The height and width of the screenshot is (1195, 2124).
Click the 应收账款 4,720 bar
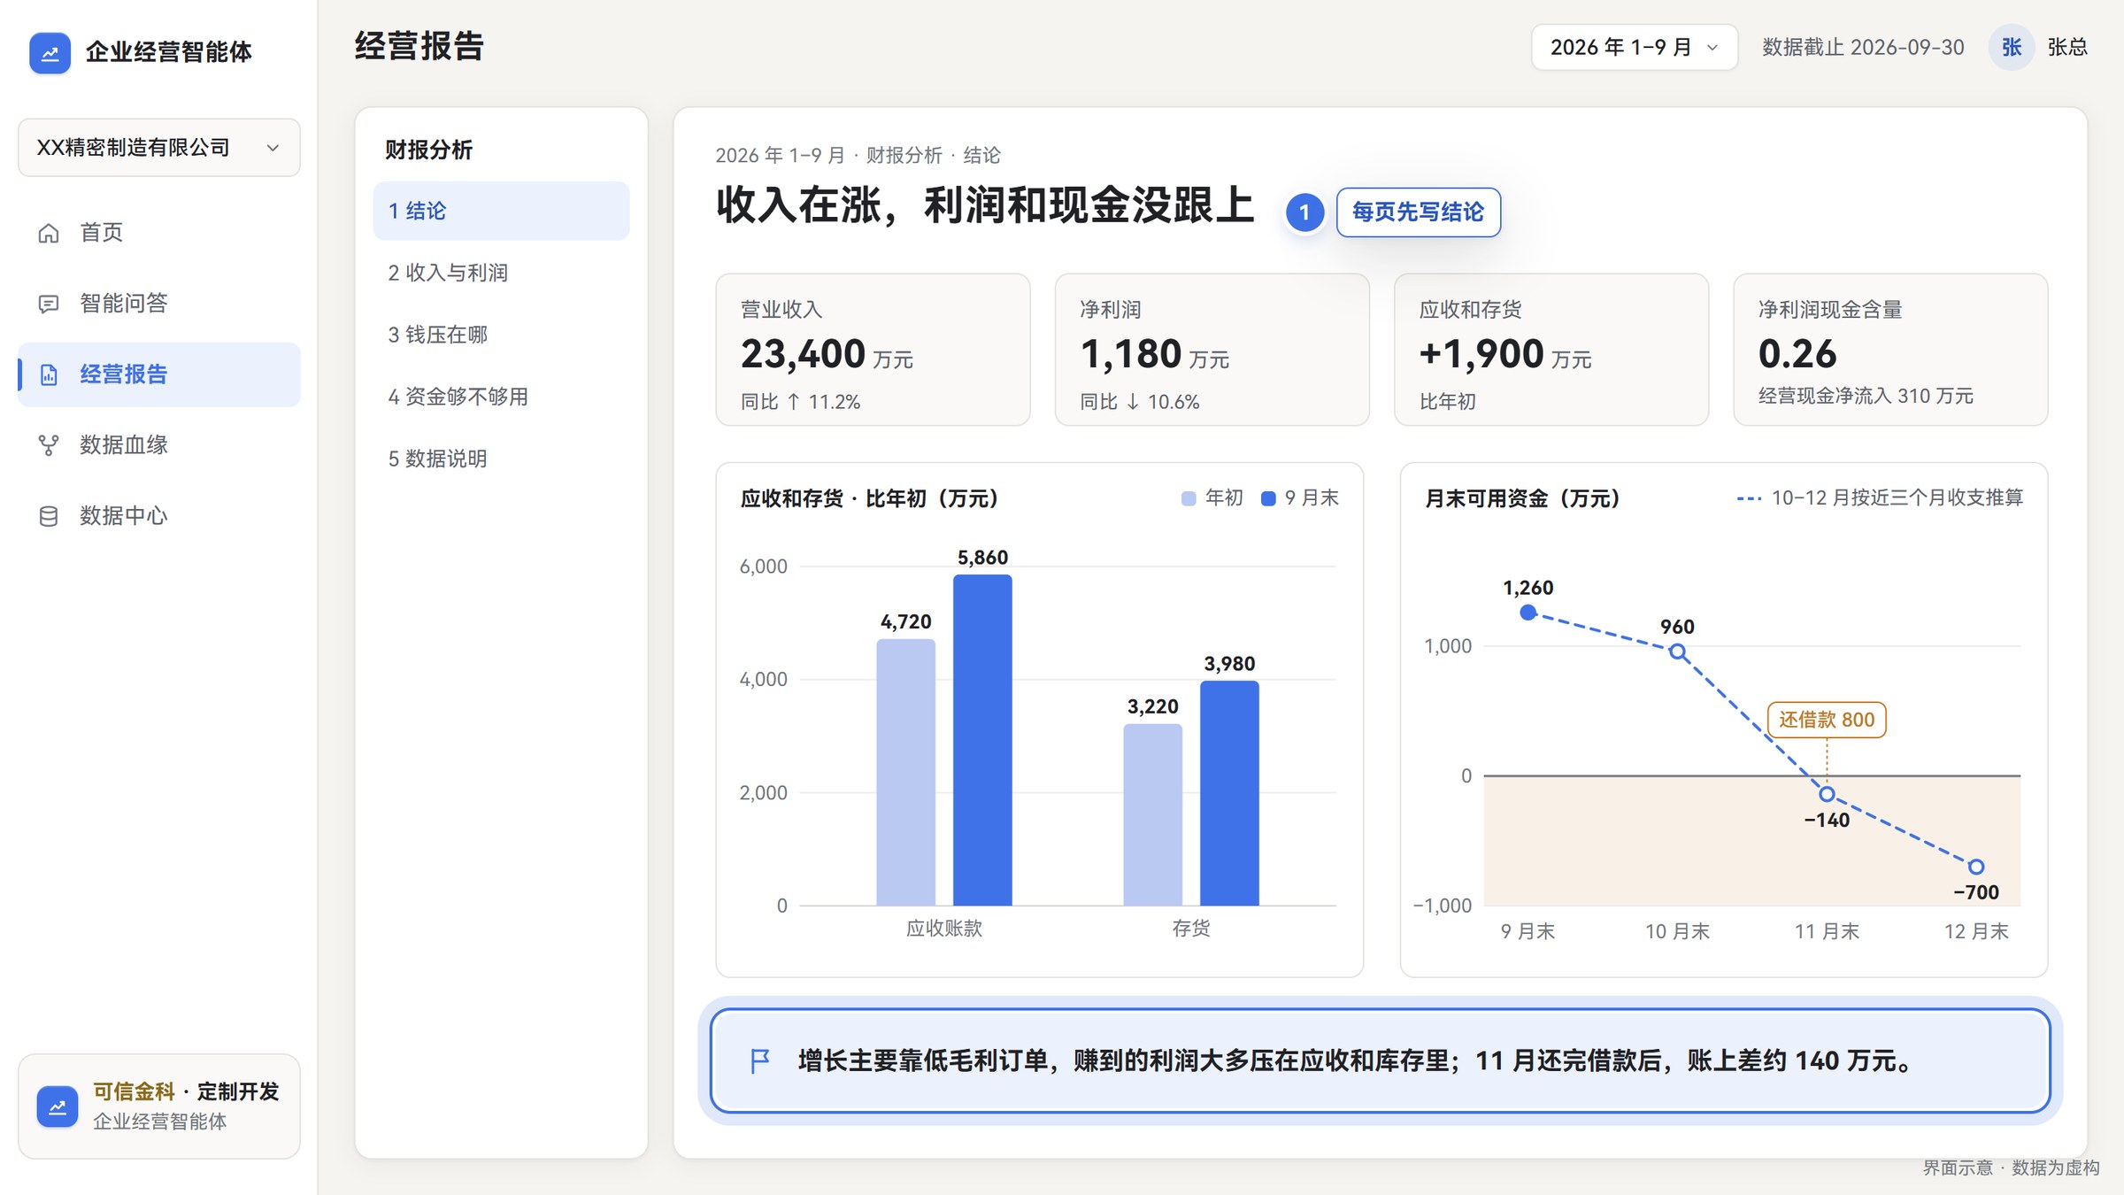click(905, 772)
